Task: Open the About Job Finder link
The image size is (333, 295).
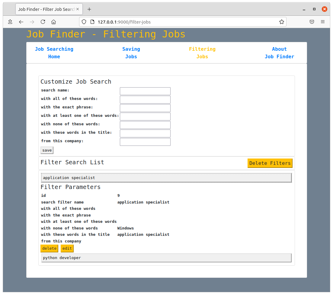Action: (x=279, y=53)
